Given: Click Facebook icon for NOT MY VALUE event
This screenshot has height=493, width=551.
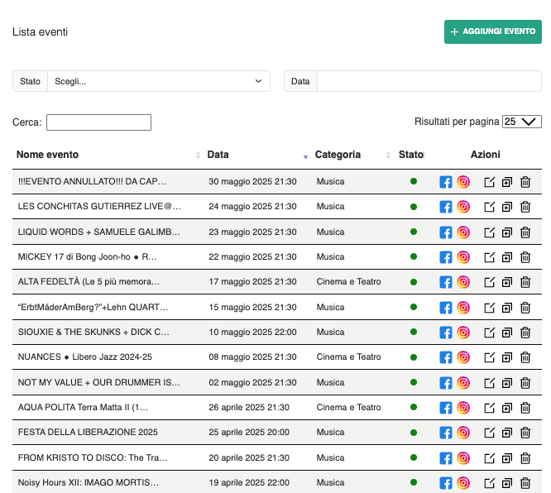Looking at the screenshot, I should pyautogui.click(x=445, y=383).
